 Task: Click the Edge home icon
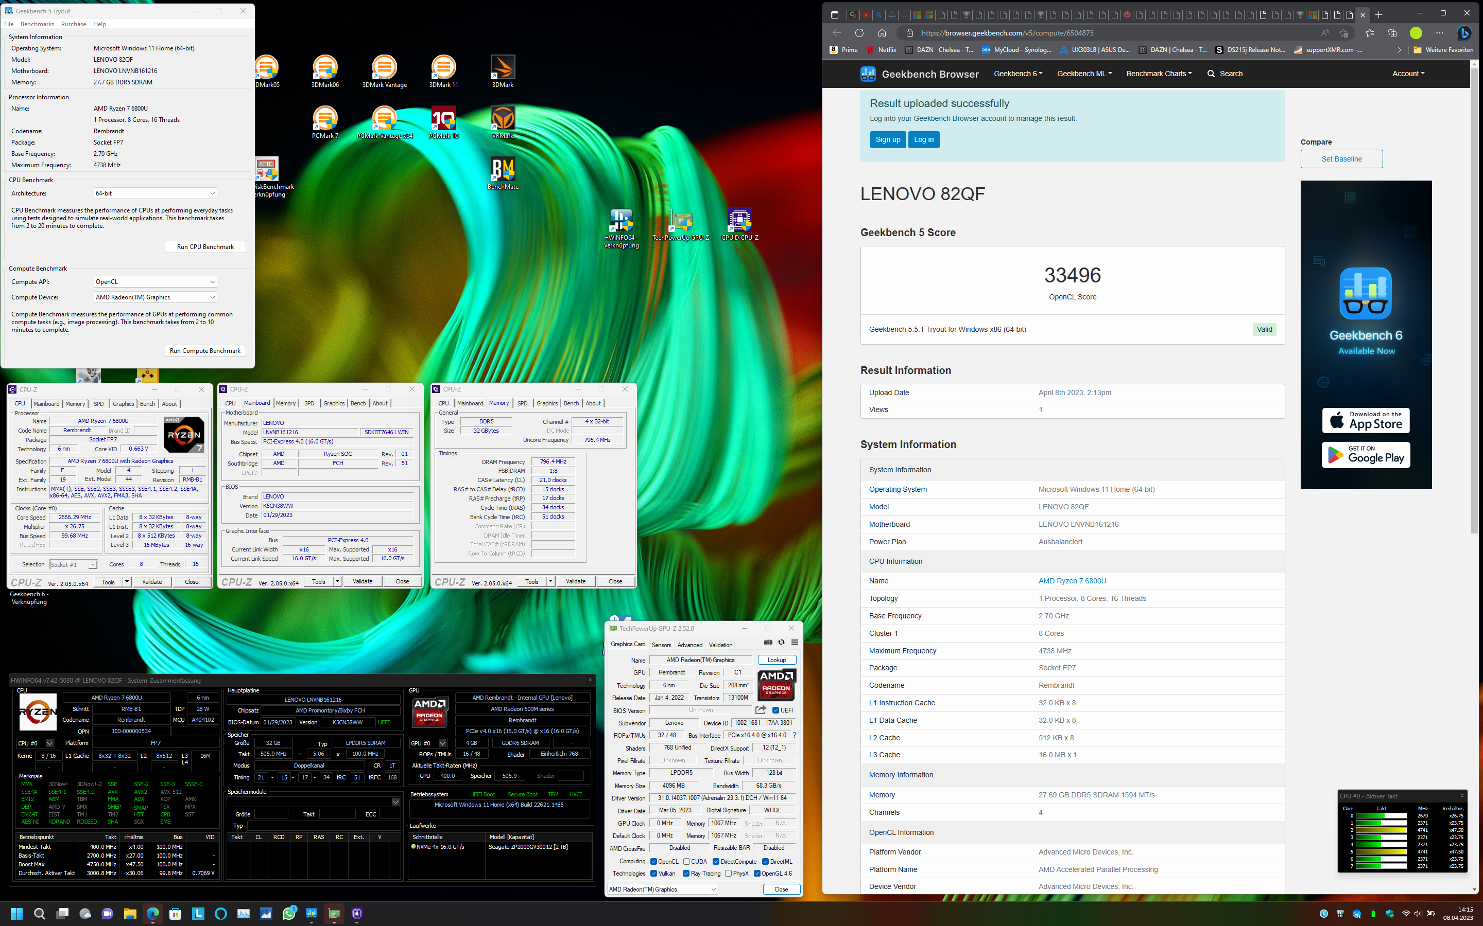pyautogui.click(x=882, y=33)
